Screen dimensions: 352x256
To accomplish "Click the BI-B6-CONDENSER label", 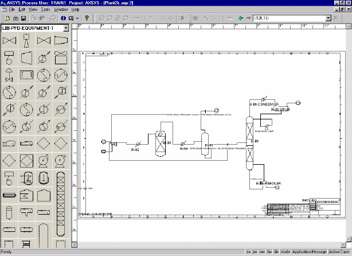I will pos(264,104).
